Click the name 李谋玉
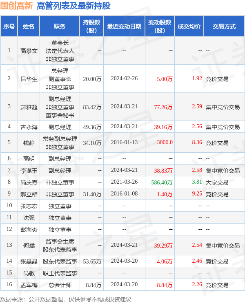 [29, 171]
